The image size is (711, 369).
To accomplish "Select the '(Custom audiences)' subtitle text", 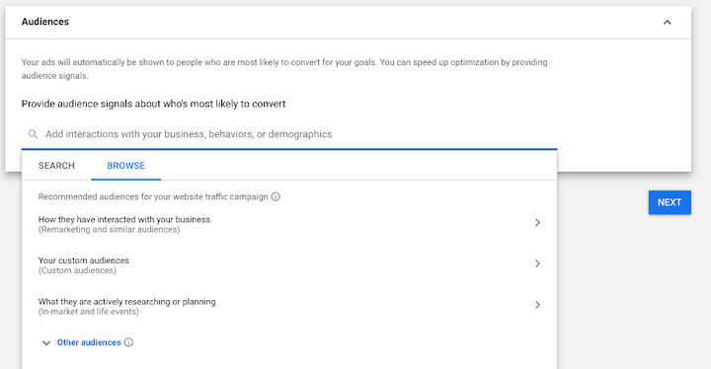I will [77, 270].
